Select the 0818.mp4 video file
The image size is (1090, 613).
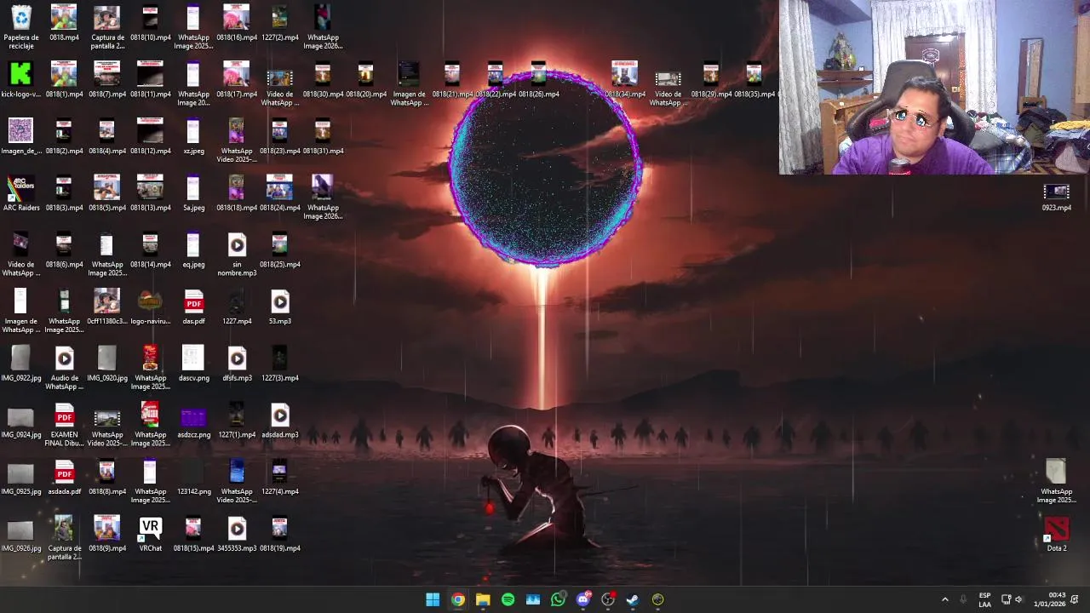[64, 22]
